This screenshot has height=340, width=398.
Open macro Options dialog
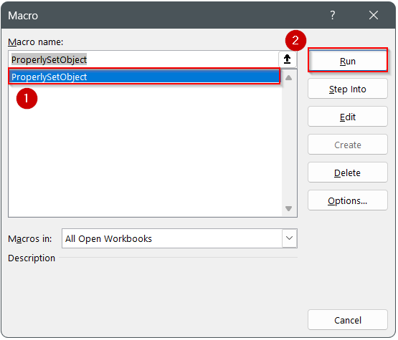(348, 200)
